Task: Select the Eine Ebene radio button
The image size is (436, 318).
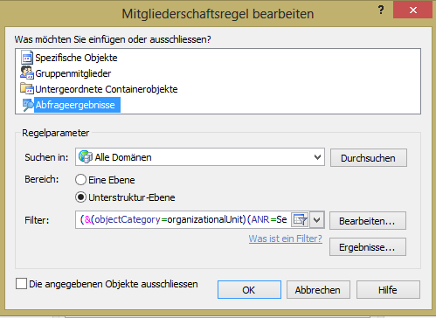Action: pyautogui.click(x=80, y=180)
